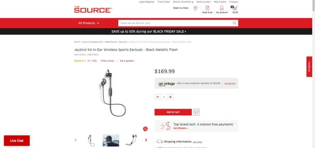The height and width of the screenshot is (148, 315).
Task: Click the Add Warranty link
Action: (x=230, y=84)
